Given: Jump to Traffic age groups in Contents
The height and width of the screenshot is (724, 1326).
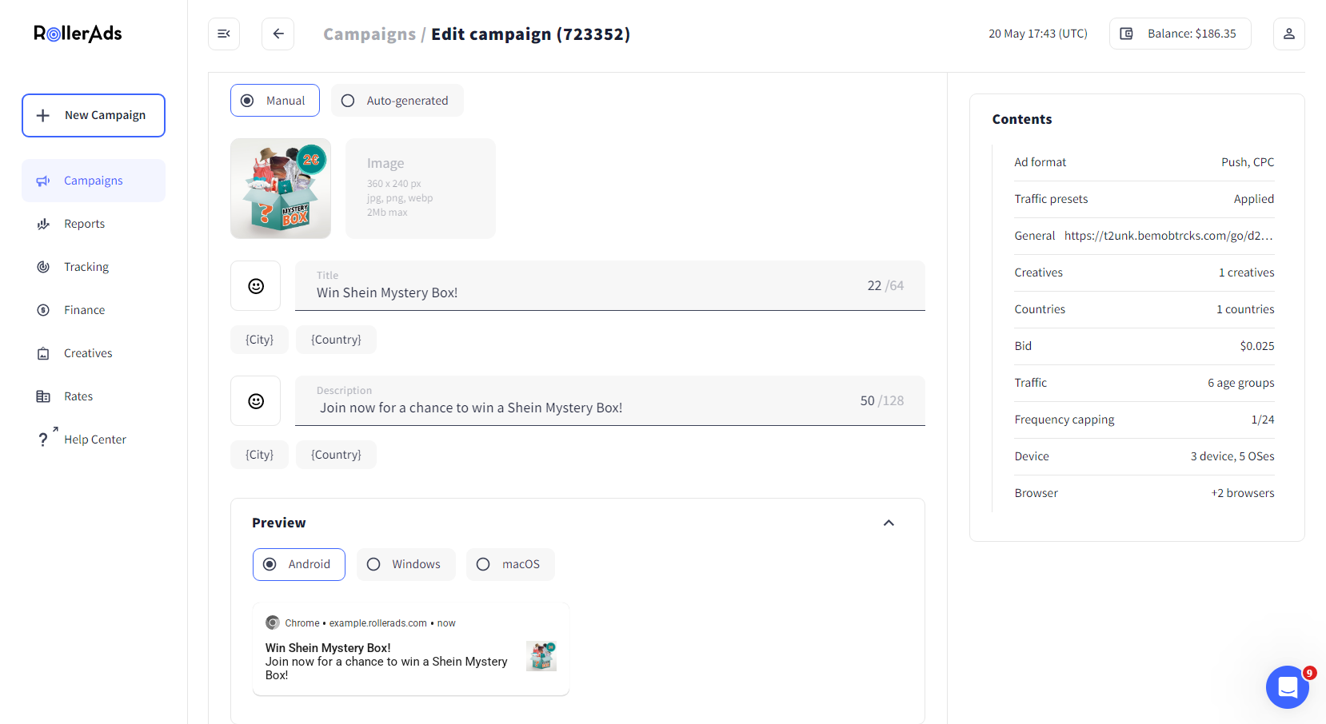Looking at the screenshot, I should pyautogui.click(x=1144, y=383).
